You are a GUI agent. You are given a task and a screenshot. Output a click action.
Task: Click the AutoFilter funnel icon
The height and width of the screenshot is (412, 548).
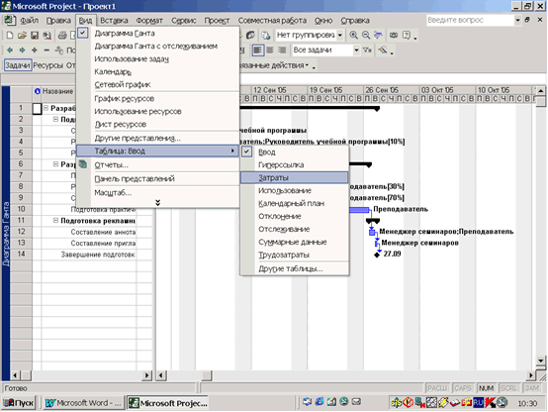point(367,51)
